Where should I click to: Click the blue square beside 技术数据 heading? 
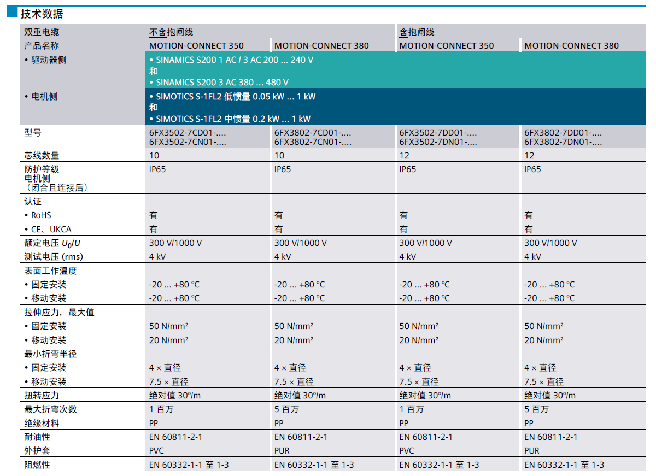pos(12,12)
